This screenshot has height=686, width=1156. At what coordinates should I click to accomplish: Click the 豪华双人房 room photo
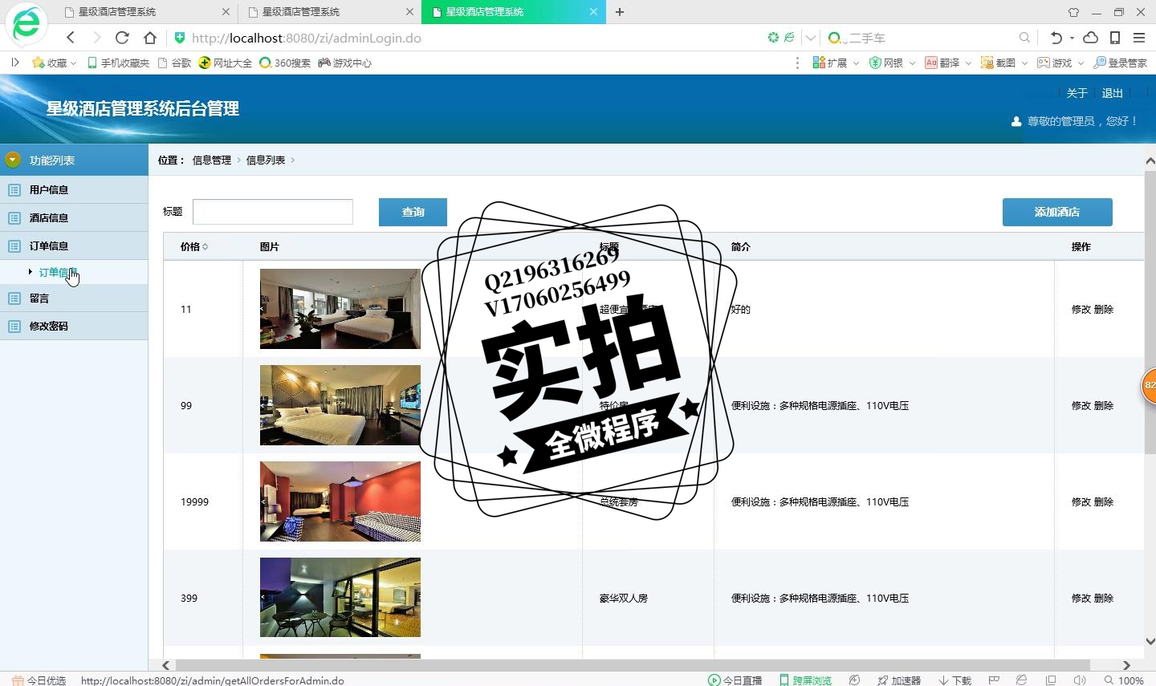click(x=340, y=598)
